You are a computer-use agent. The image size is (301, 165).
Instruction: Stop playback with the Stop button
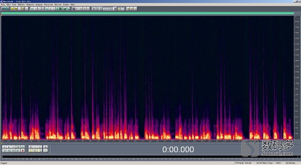[x=5, y=147]
